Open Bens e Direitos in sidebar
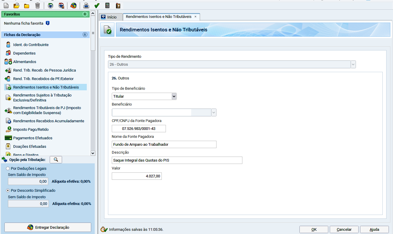 pyautogui.click(x=26, y=154)
